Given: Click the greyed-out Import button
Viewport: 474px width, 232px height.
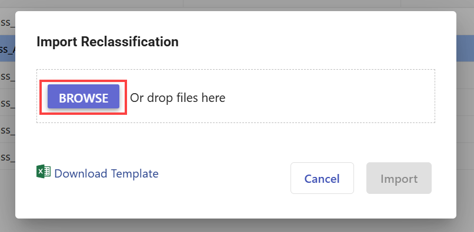Looking at the screenshot, I should pyautogui.click(x=399, y=178).
